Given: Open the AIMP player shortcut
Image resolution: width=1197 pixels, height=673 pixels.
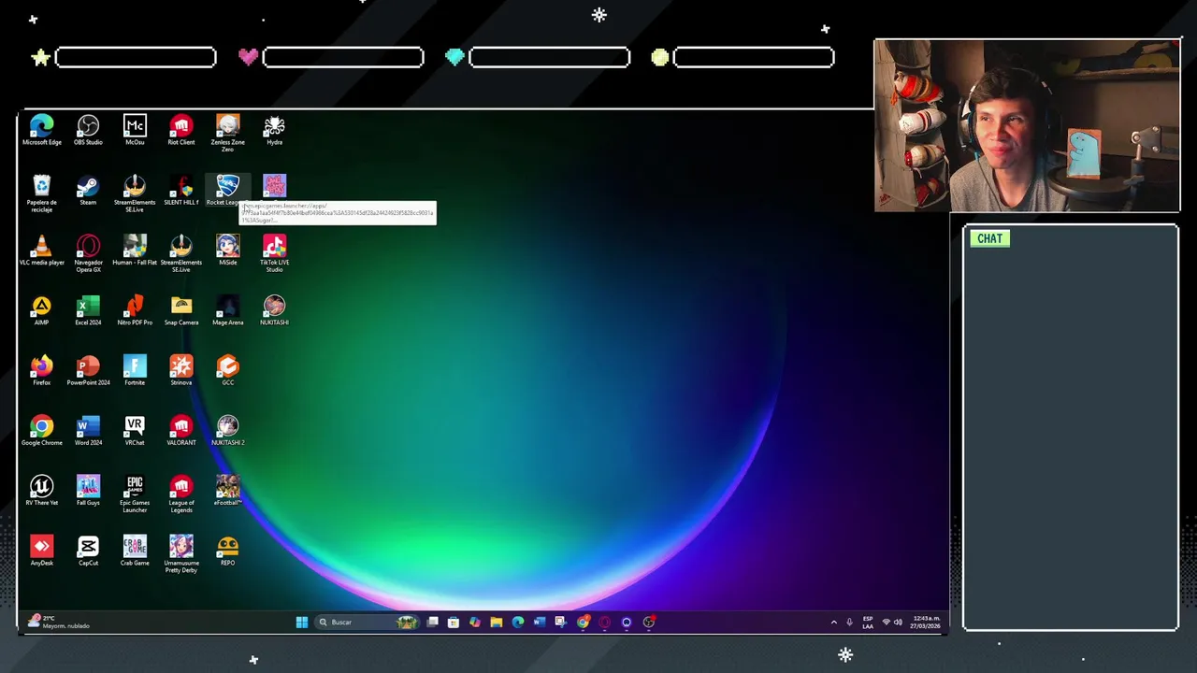Looking at the screenshot, I should [41, 310].
